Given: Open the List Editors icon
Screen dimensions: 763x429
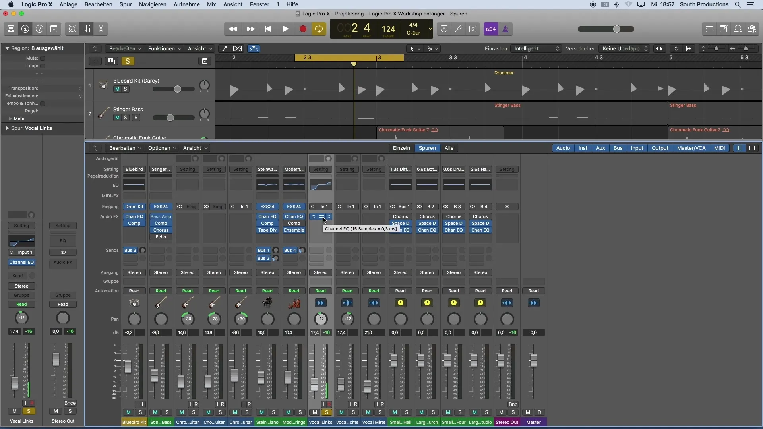Looking at the screenshot, I should (709, 29).
